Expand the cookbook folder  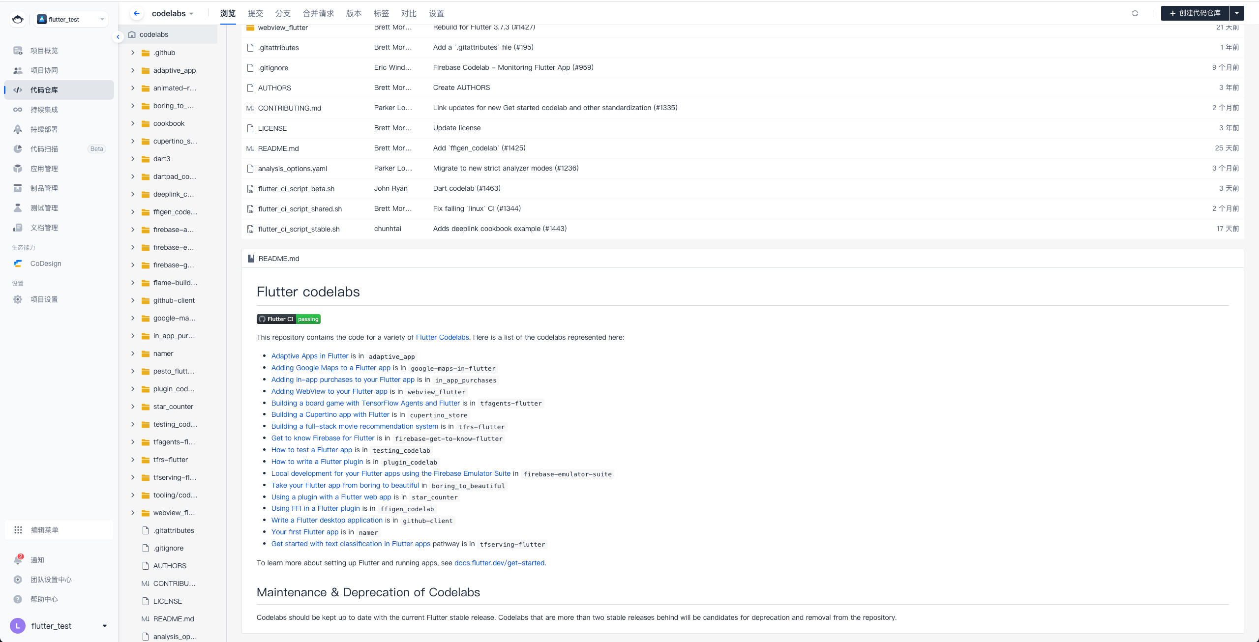coord(133,123)
